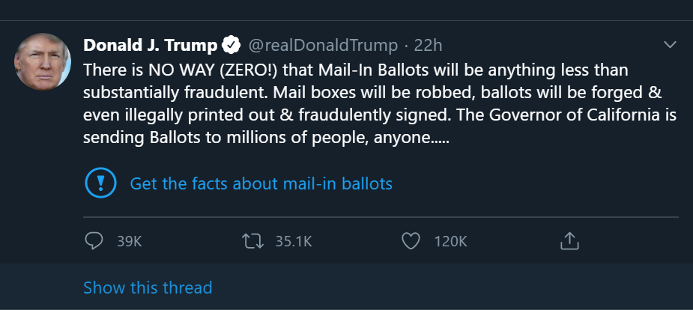Viewport: 693px width, 310px height.
Task: Click the exclamation mark fact-check icon
Action: click(100, 183)
